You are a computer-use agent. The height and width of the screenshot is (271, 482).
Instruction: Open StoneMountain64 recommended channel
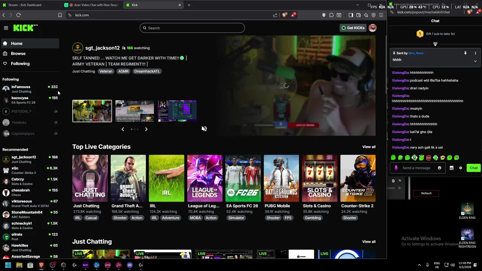point(30,215)
